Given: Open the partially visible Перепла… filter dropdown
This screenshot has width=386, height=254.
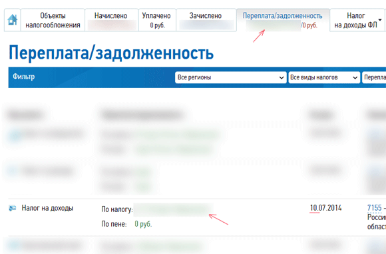Looking at the screenshot, I should coord(374,77).
